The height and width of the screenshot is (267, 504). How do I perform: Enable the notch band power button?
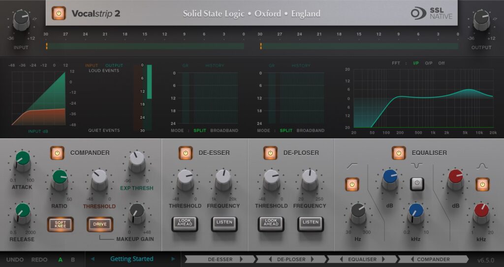(417, 184)
